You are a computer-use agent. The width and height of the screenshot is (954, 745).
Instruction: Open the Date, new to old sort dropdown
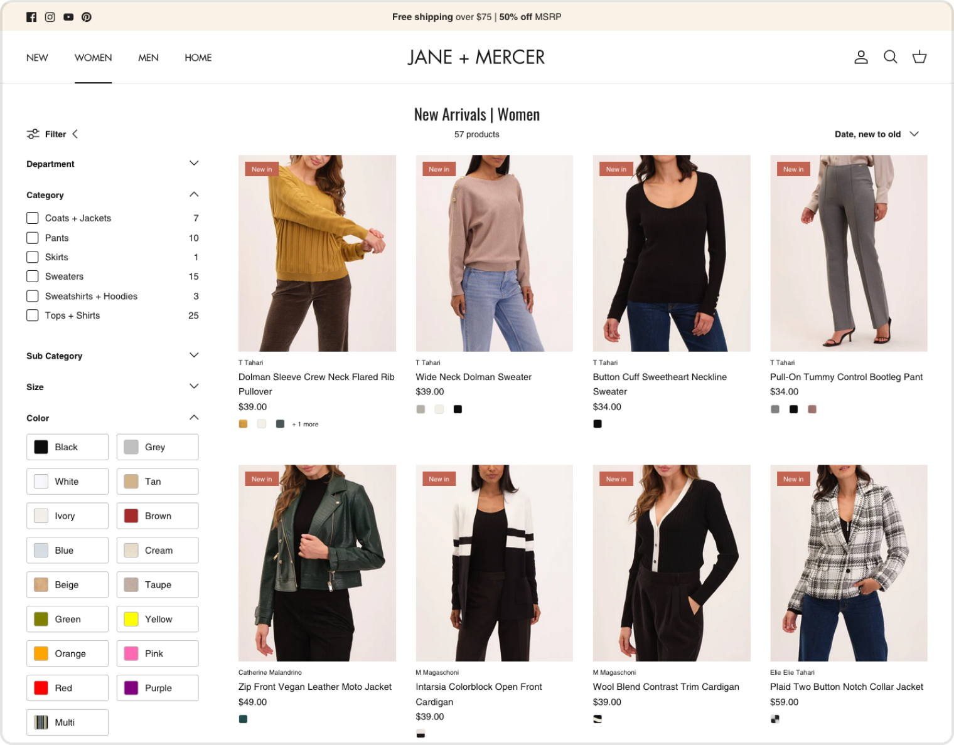(877, 134)
